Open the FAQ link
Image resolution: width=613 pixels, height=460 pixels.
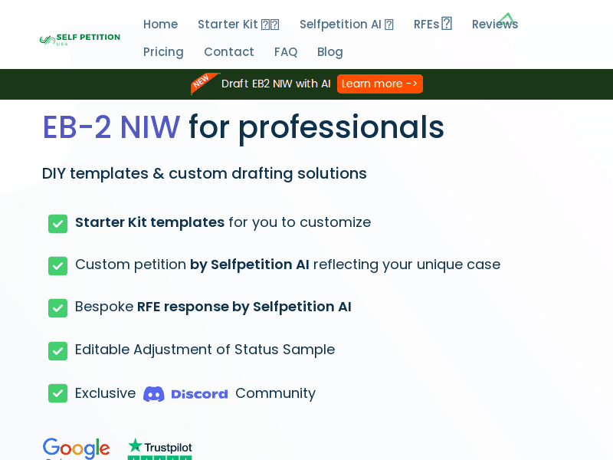tap(286, 52)
